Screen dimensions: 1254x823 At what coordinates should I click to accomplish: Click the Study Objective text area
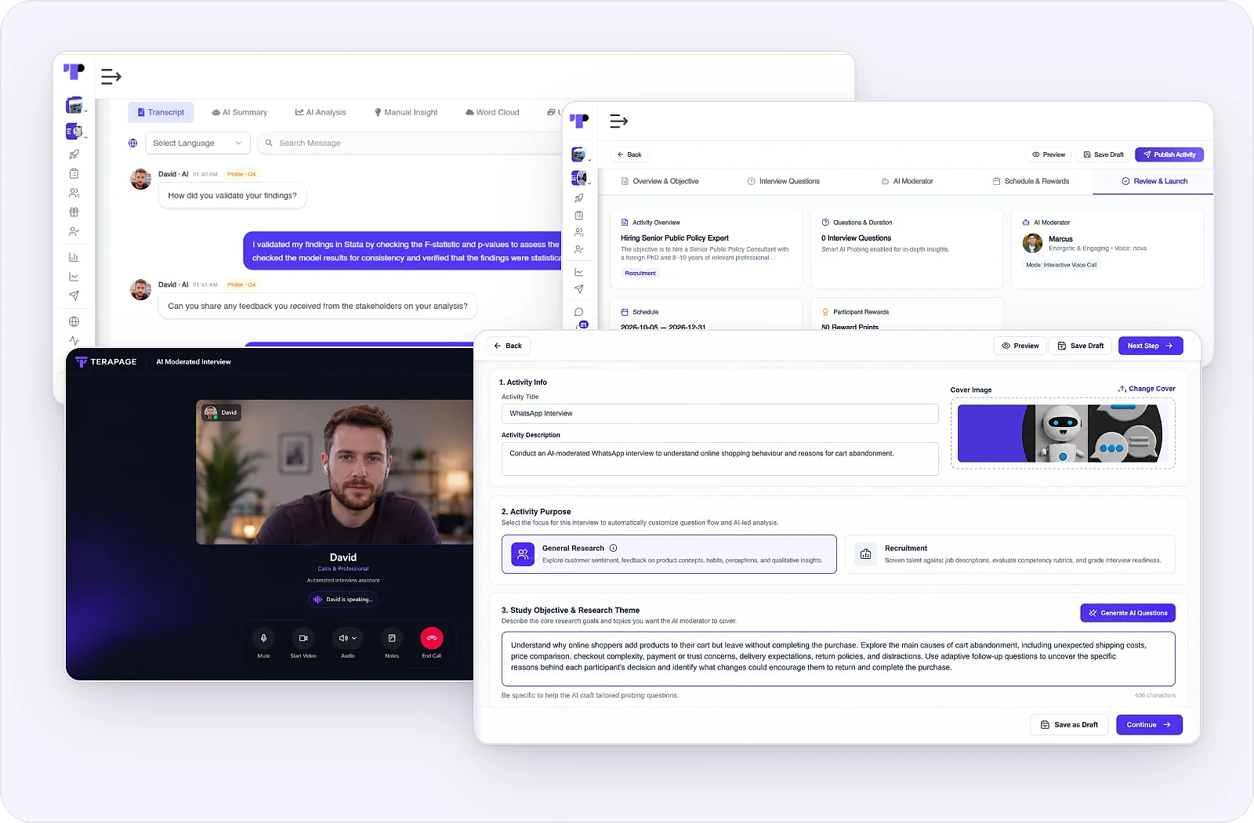tap(838, 658)
